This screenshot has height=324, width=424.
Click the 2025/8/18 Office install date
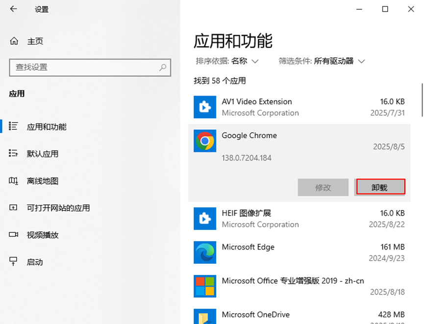point(388,292)
